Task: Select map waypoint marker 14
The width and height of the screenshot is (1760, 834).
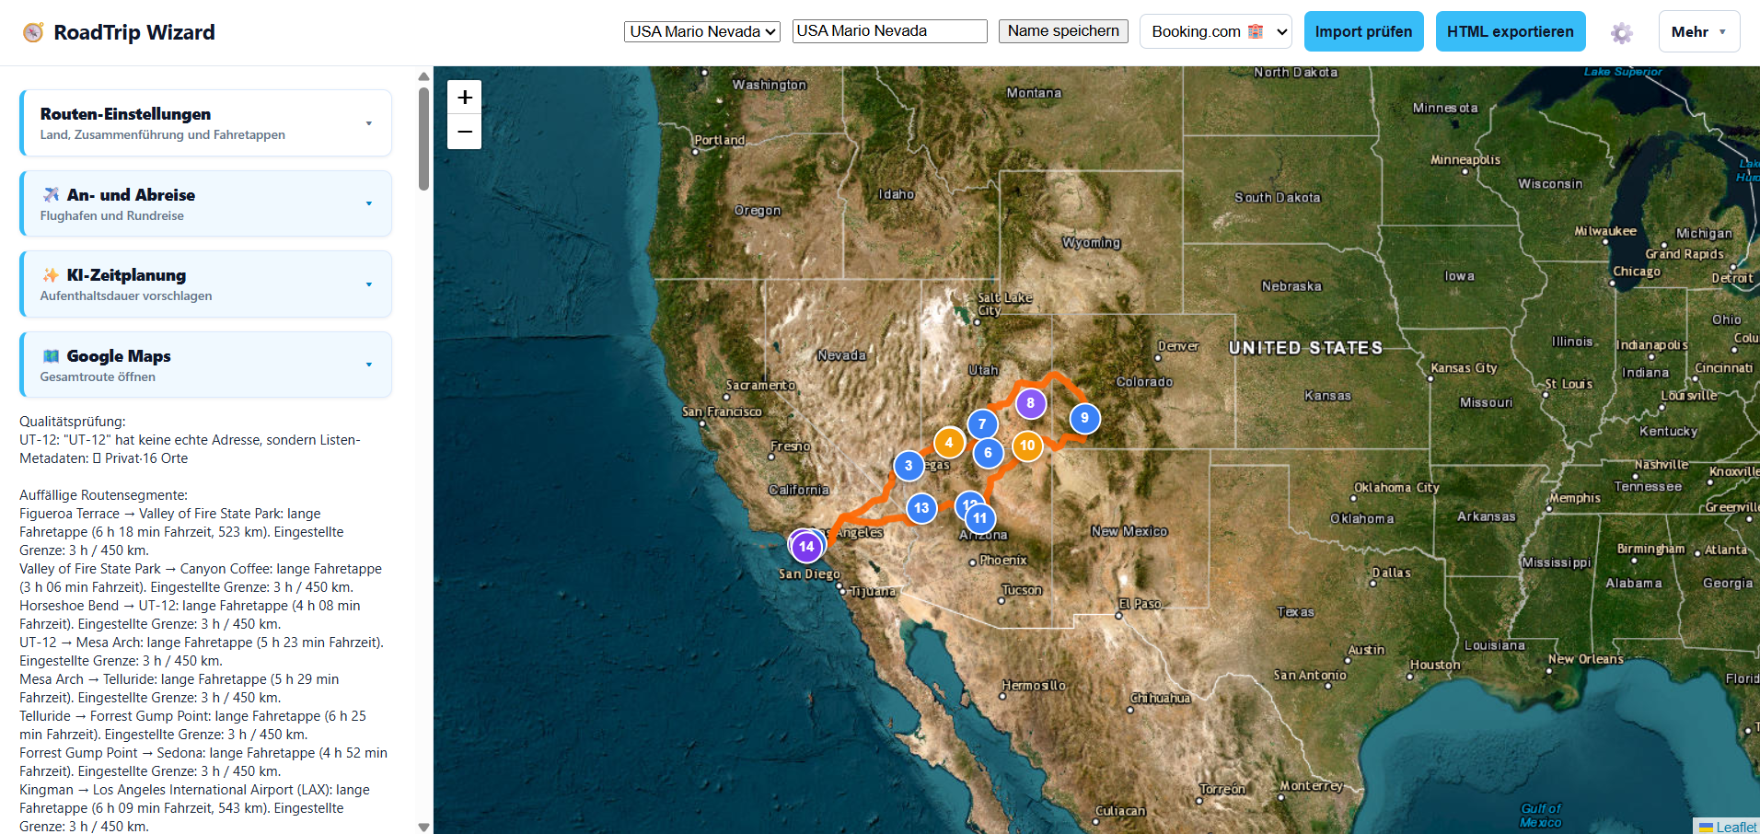Action: coord(806,547)
